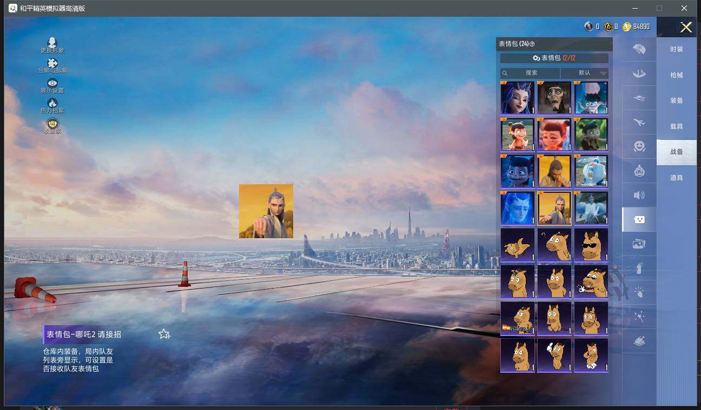Select the purple-haired woman emote thumbnail
Image resolution: width=701 pixels, height=410 pixels.
[x=518, y=98]
